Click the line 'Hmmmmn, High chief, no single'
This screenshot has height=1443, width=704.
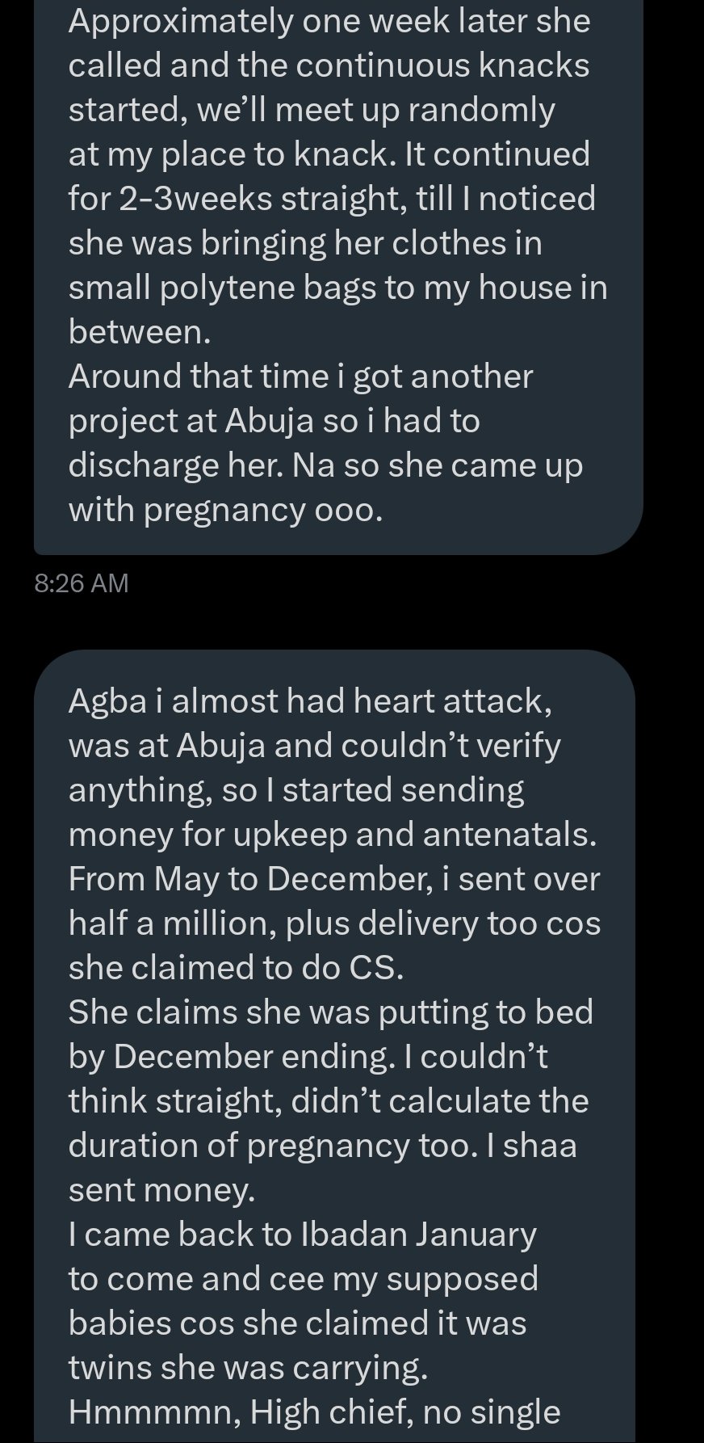pyautogui.click(x=314, y=1411)
